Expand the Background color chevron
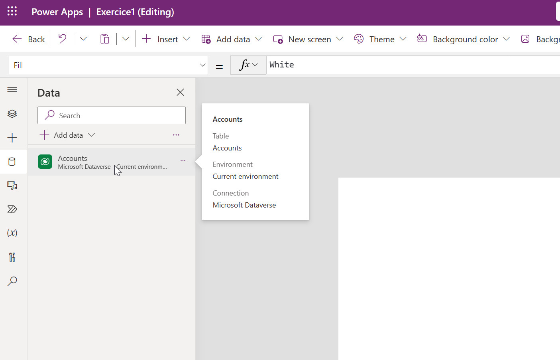 coord(507,39)
